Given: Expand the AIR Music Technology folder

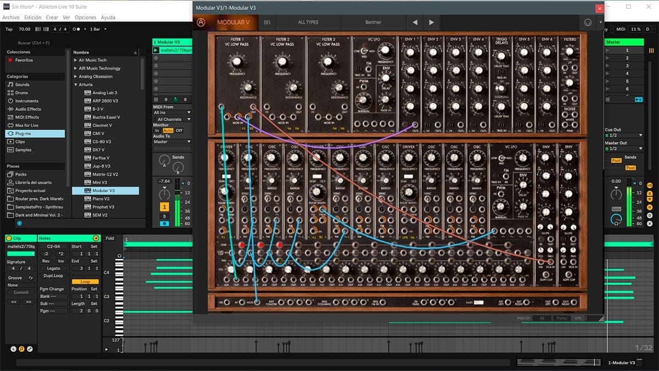Looking at the screenshot, I should [x=76, y=68].
